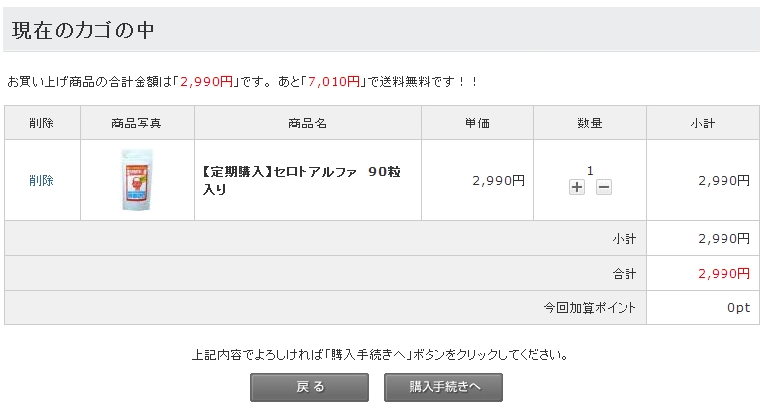Increase quantity with the plus icon
The height and width of the screenshot is (419, 770).
[577, 187]
